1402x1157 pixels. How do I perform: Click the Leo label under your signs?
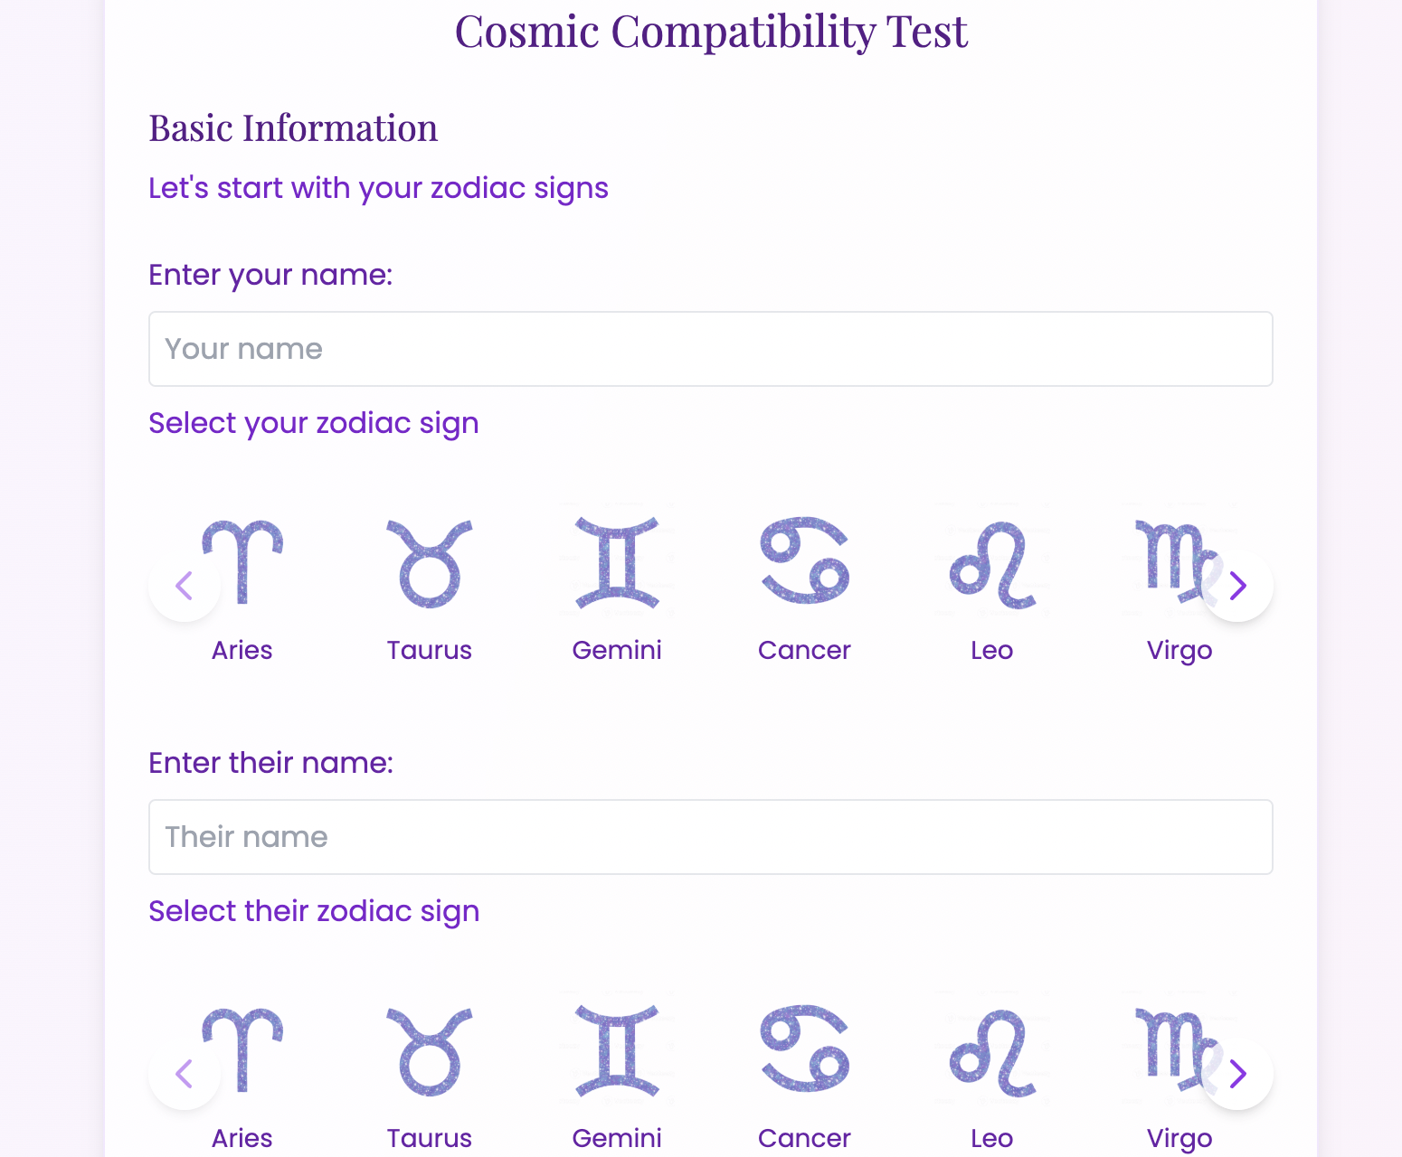point(992,650)
